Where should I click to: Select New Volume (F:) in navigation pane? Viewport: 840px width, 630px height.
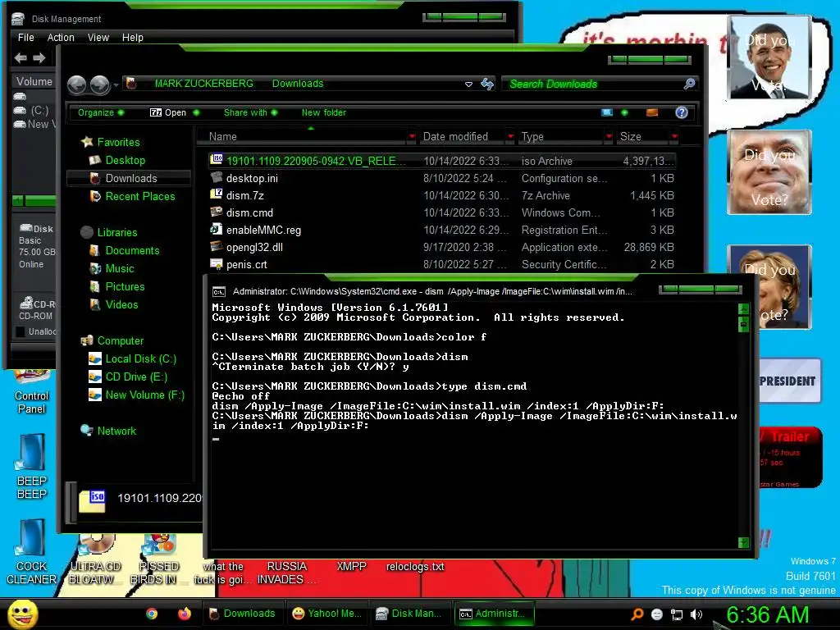[x=144, y=395]
